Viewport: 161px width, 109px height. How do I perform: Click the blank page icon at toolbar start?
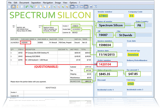9,7
